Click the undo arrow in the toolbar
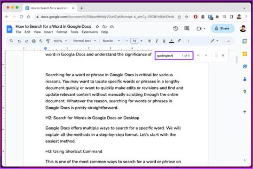253x169 pixels. (19, 41)
